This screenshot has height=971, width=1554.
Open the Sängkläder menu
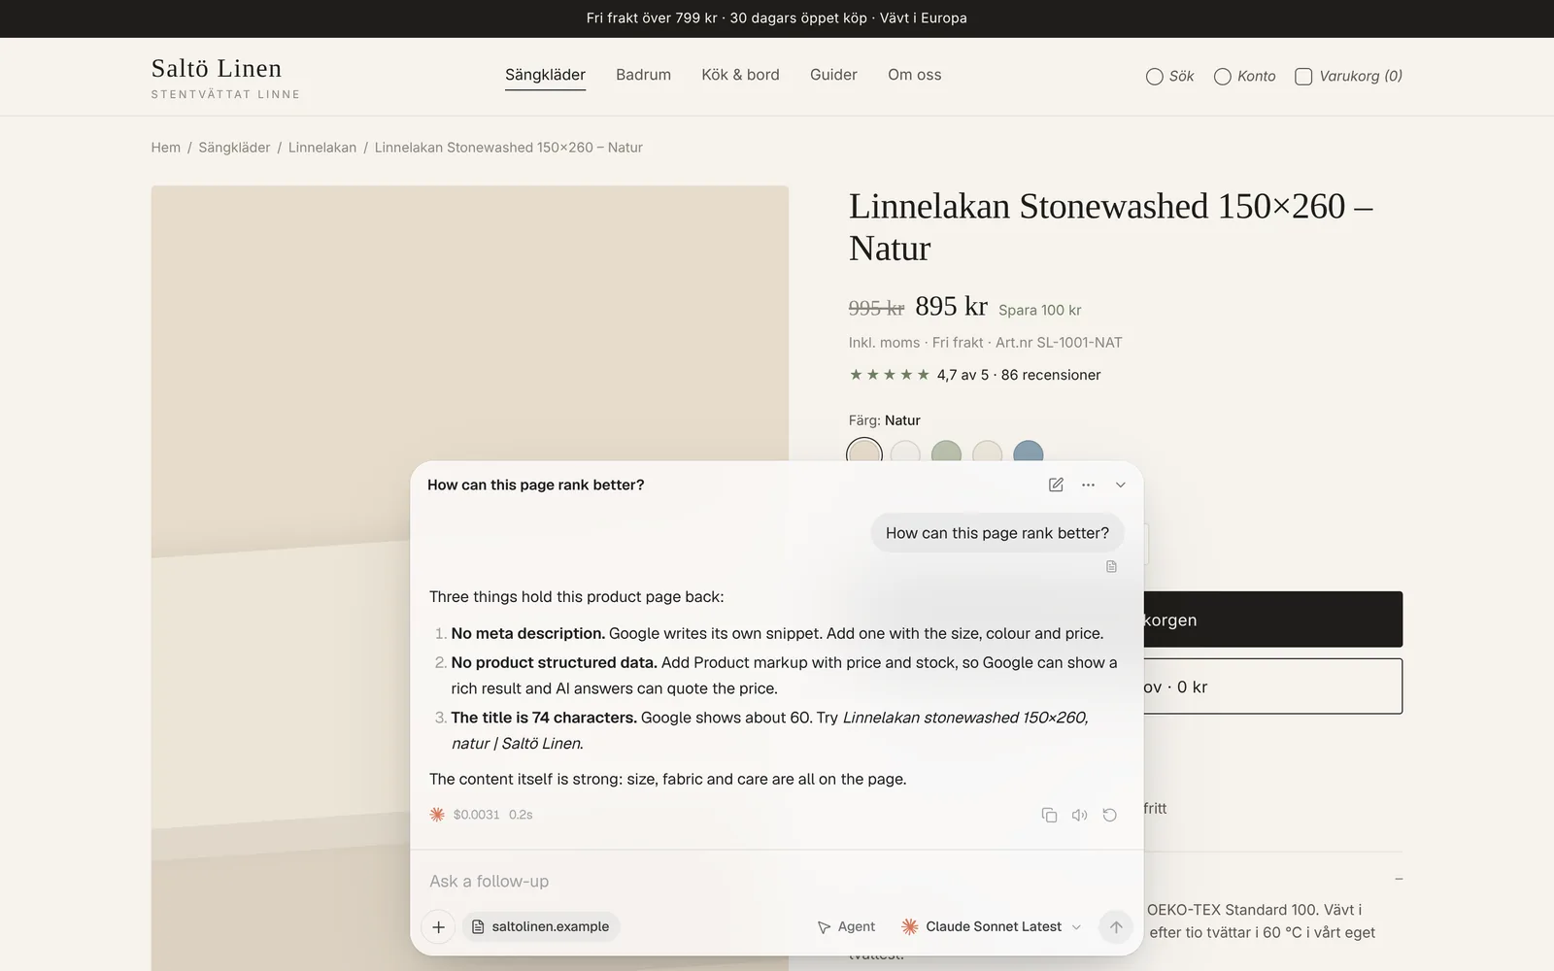pos(545,75)
